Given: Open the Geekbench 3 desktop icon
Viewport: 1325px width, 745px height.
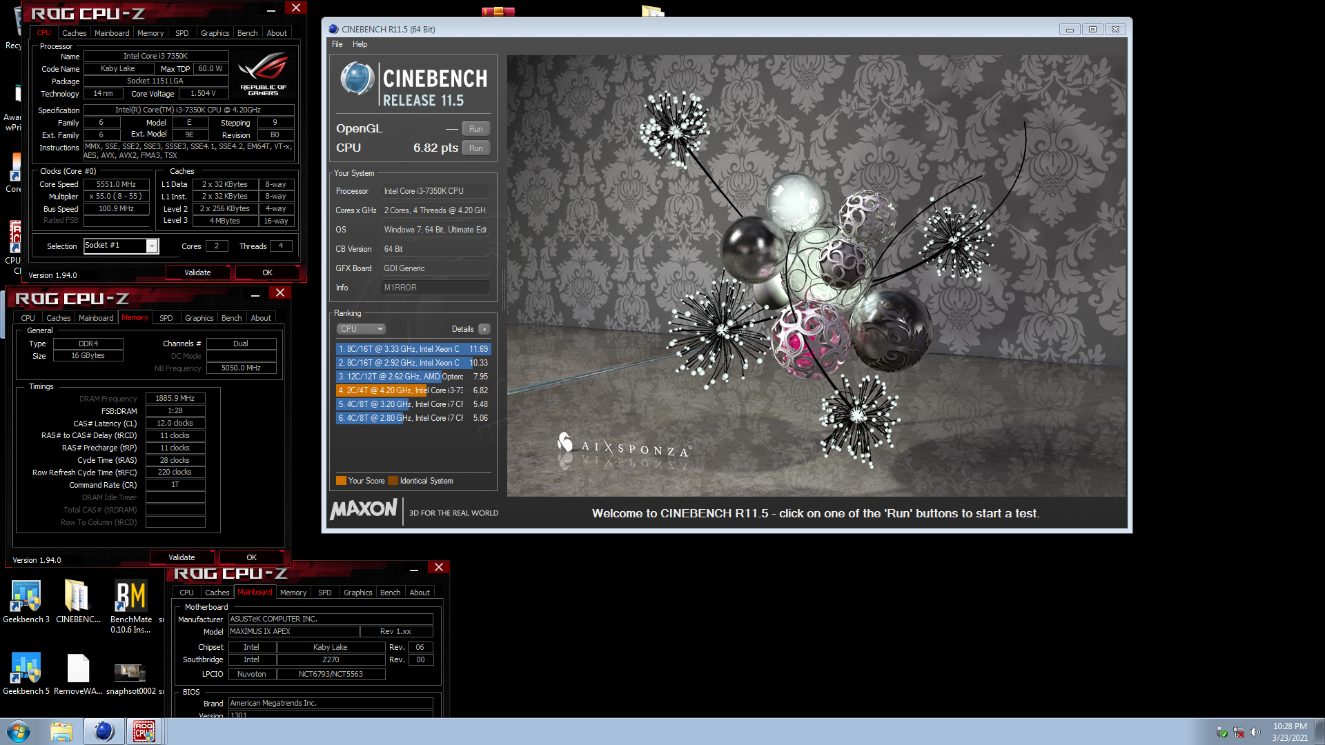Looking at the screenshot, I should click(26, 602).
